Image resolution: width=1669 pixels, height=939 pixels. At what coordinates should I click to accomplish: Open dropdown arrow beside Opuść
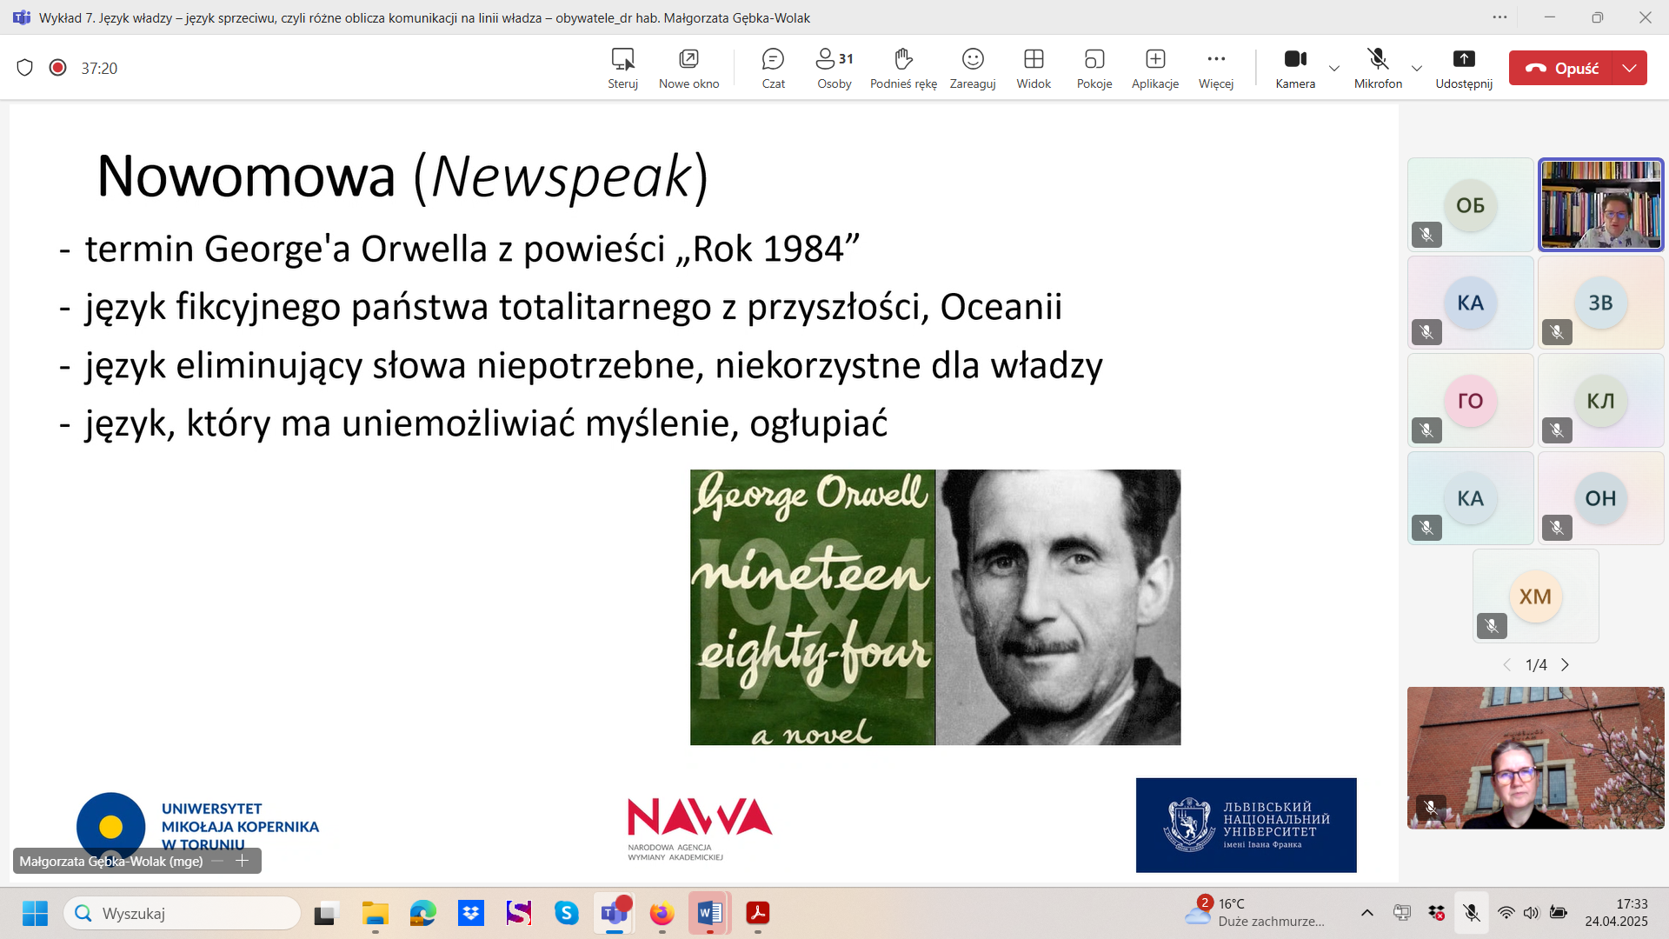point(1630,68)
